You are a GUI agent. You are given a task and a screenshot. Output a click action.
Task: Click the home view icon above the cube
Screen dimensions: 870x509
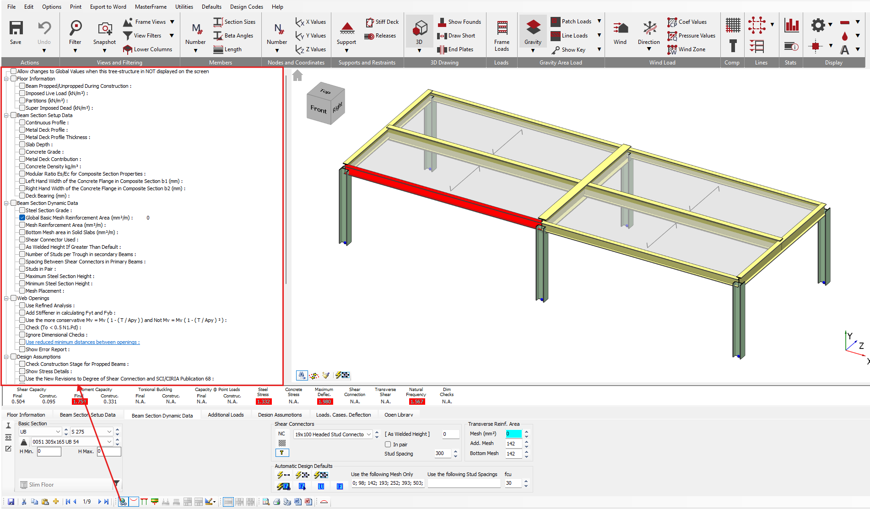(297, 75)
